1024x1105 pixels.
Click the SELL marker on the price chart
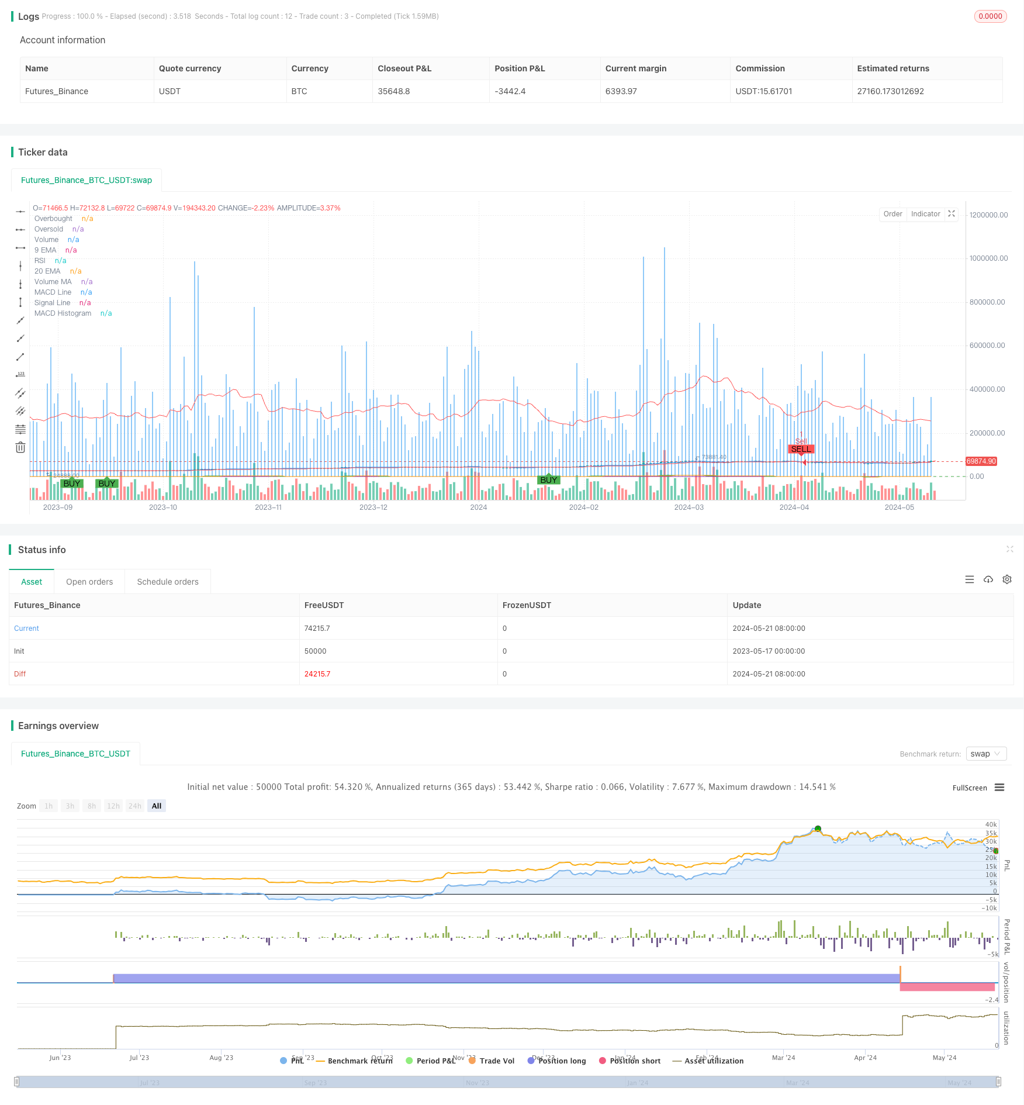[801, 449]
